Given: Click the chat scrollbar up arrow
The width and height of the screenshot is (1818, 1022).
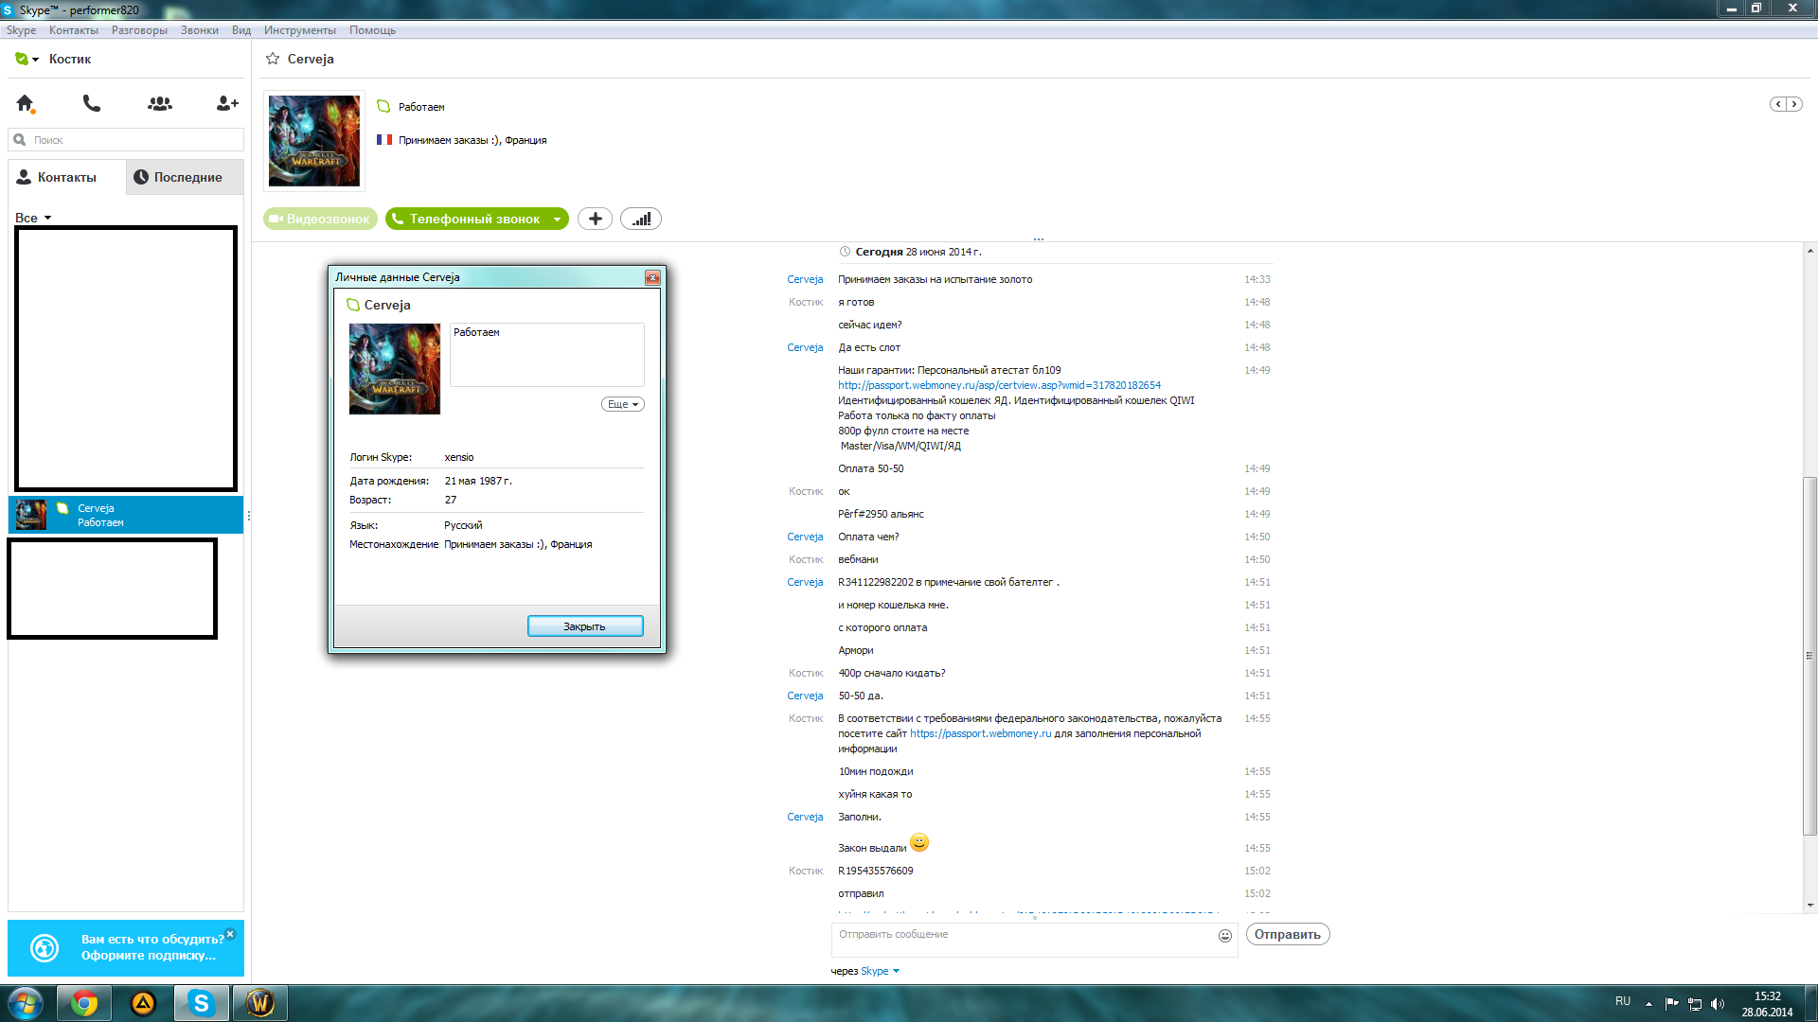Looking at the screenshot, I should (1809, 251).
